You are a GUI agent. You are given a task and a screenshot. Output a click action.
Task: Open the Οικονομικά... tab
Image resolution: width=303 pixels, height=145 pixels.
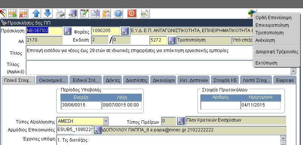(x=52, y=80)
